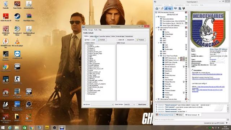Screen dimensions: 231x130
Task: Open the Tools menu in Arma3Sync
Action: pos(96,30)
